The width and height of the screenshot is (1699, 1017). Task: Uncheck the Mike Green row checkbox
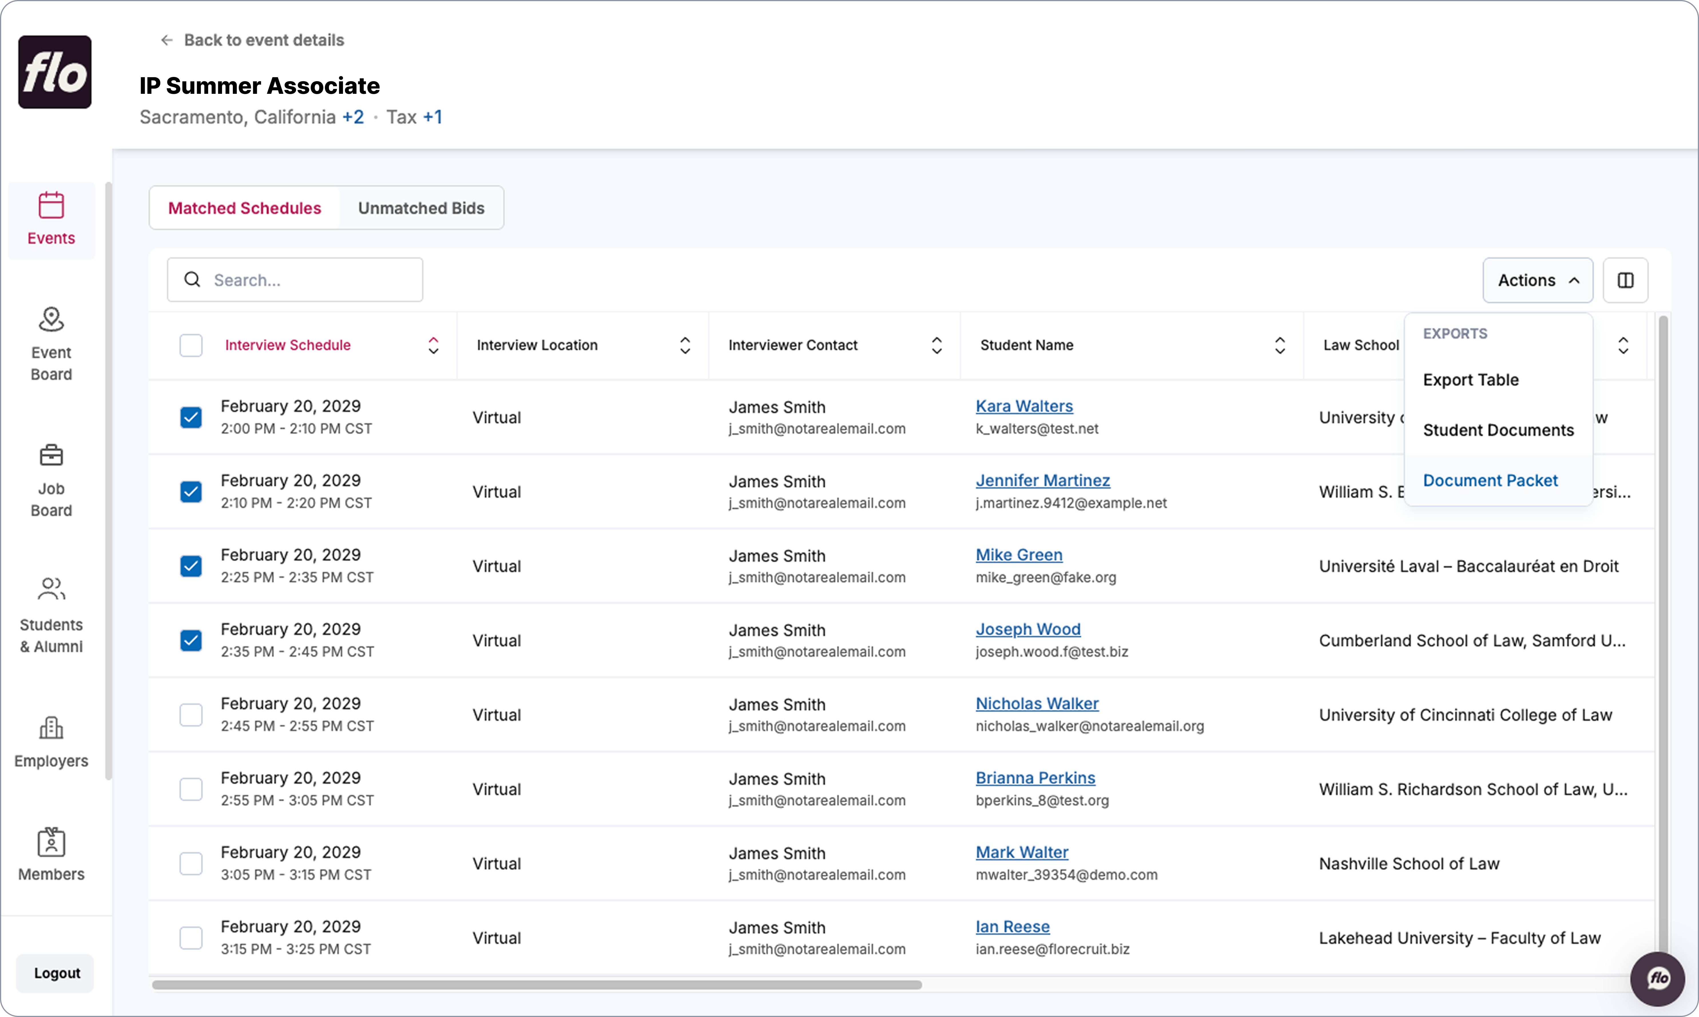click(x=191, y=566)
